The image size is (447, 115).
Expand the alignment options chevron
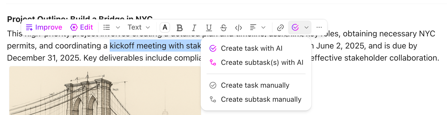point(264,27)
